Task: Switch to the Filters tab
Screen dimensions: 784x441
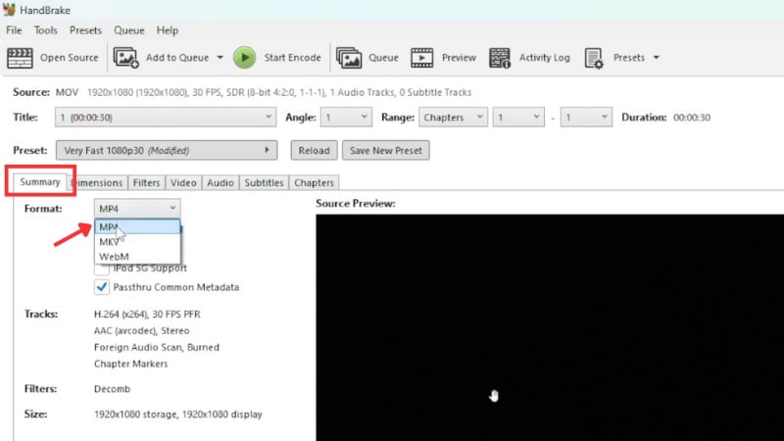Action: 146,183
